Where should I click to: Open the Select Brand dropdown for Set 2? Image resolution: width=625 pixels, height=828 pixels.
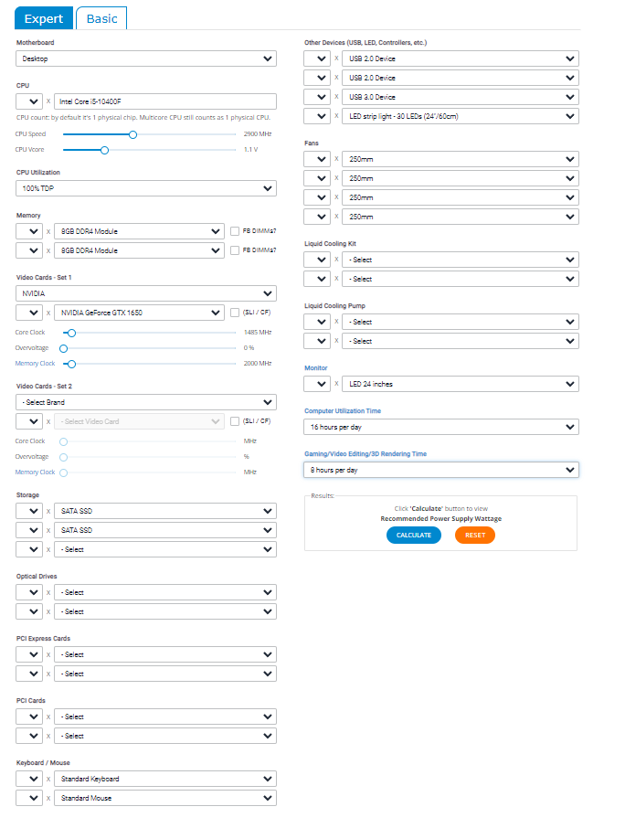pyautogui.click(x=146, y=402)
